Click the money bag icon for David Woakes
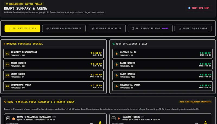 117,65
